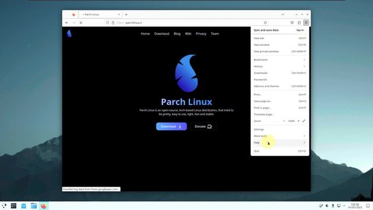The image size is (373, 210).
Task: Enter full screen via zoom row icon
Action: tap(304, 121)
